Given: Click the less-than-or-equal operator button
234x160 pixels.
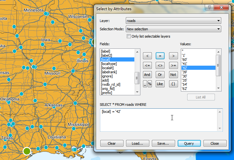Looking at the screenshot, I should click(147, 65).
